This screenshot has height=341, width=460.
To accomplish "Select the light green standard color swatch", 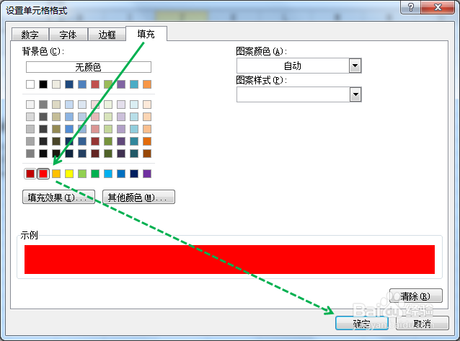I will click(x=82, y=174).
